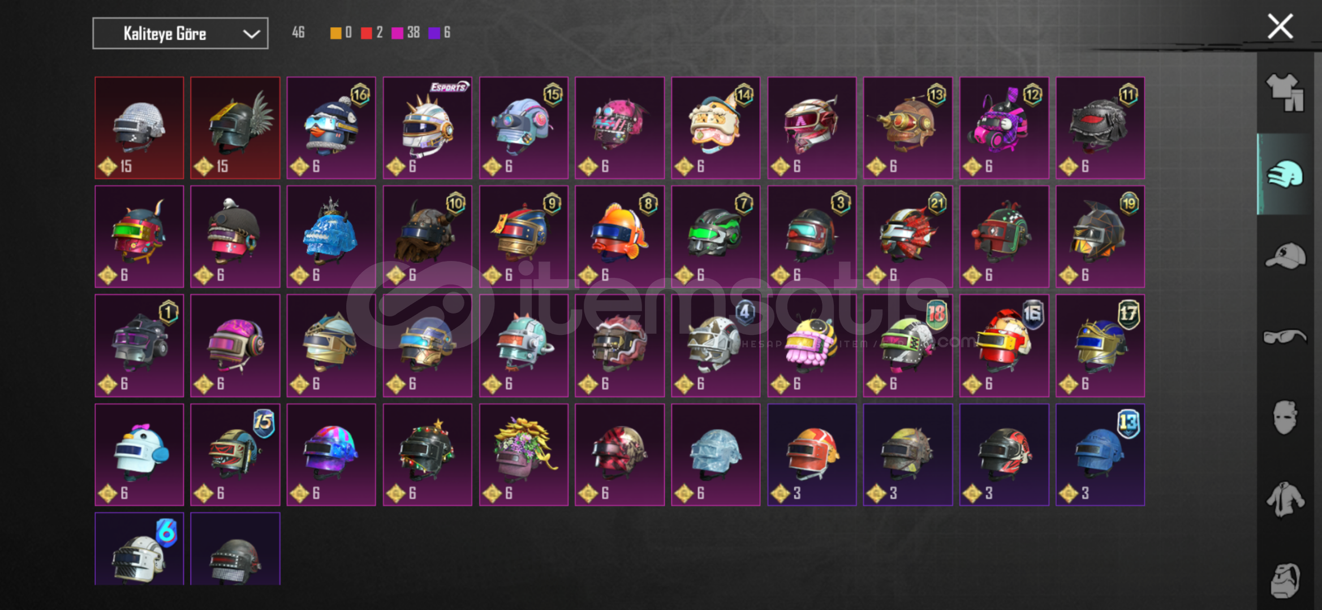This screenshot has height=610, width=1322.
Task: Select the winged black helmet worth 15
Action: (x=235, y=128)
